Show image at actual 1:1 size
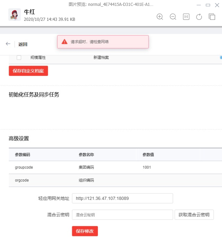 pyautogui.click(x=186, y=17)
